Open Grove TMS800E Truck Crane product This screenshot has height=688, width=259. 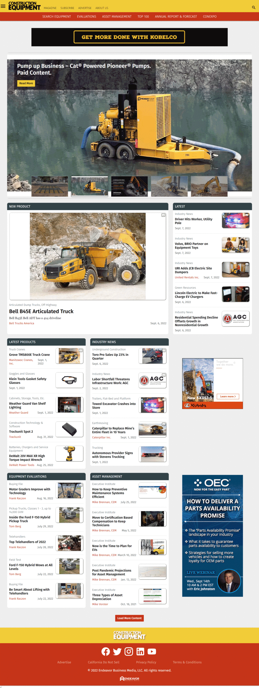coord(29,355)
